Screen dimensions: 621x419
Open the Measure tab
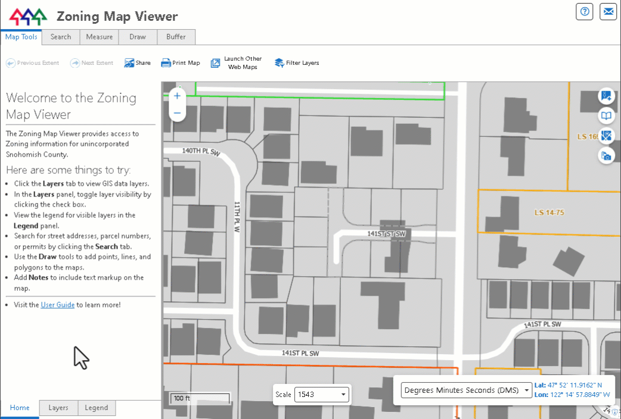pyautogui.click(x=100, y=37)
